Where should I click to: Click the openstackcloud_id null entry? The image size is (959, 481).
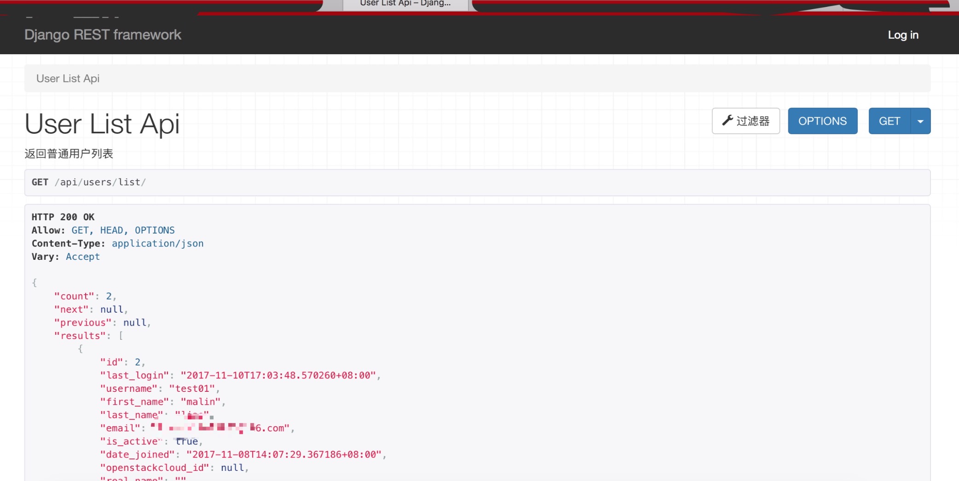click(x=175, y=468)
